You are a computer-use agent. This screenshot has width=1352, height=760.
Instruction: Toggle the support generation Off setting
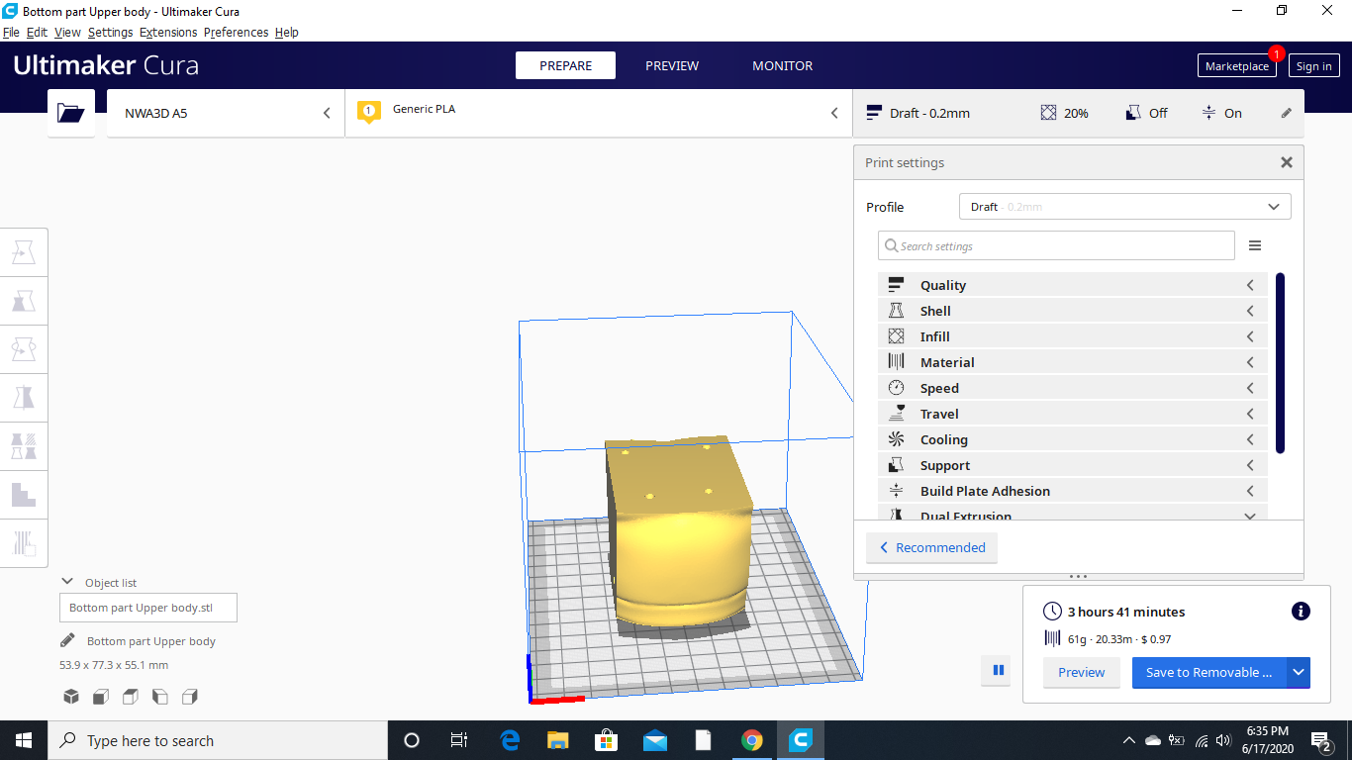pyautogui.click(x=1146, y=113)
